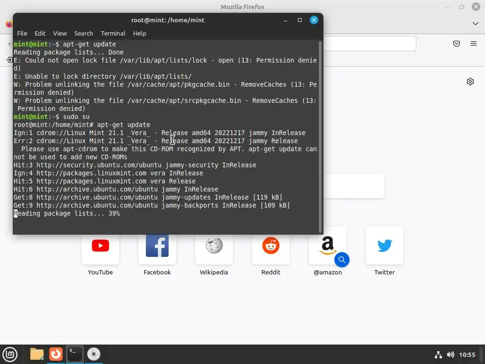Click the Firefox address bar field

[x=369, y=44]
